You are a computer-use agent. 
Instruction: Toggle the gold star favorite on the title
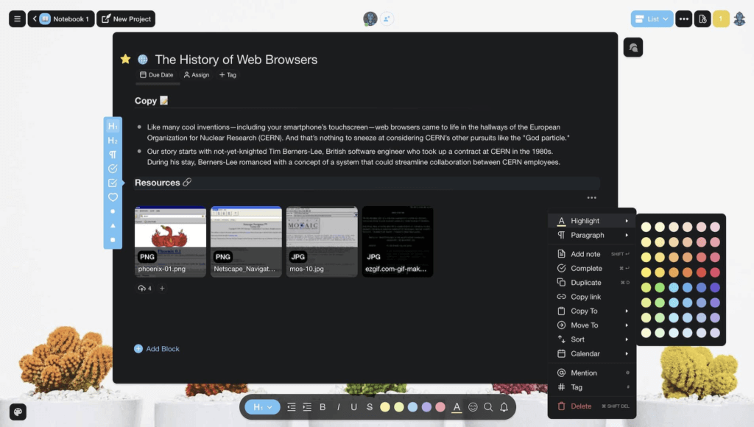click(125, 60)
